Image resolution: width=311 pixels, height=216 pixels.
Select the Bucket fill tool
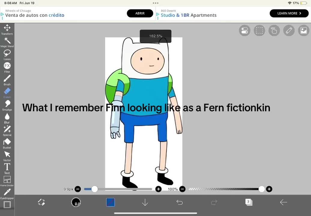[x=7, y=143]
